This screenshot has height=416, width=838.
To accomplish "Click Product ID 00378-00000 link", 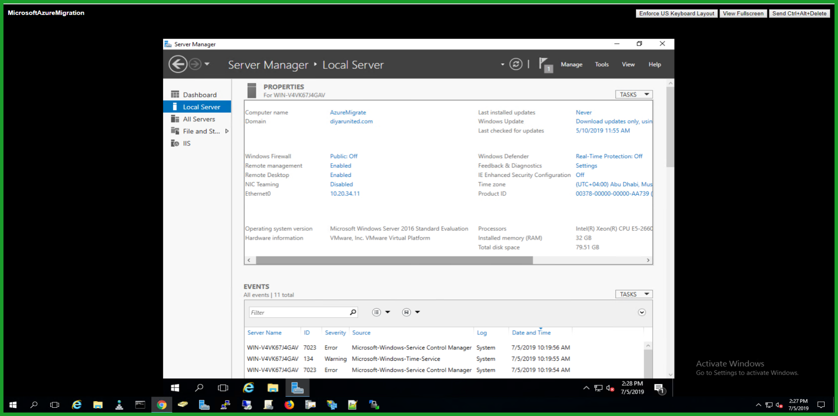I will (x=614, y=193).
